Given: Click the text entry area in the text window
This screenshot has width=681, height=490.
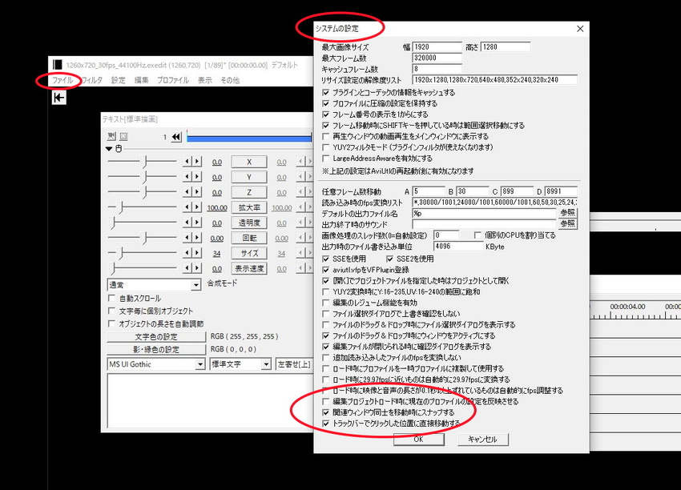Looking at the screenshot, I should pos(210,400).
